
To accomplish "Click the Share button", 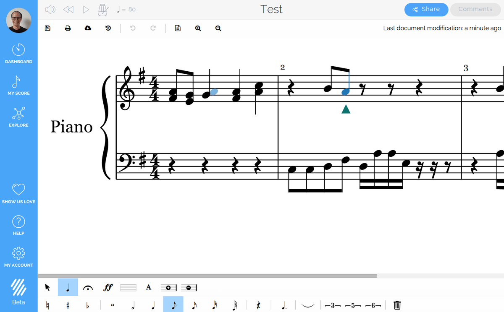I will [426, 9].
